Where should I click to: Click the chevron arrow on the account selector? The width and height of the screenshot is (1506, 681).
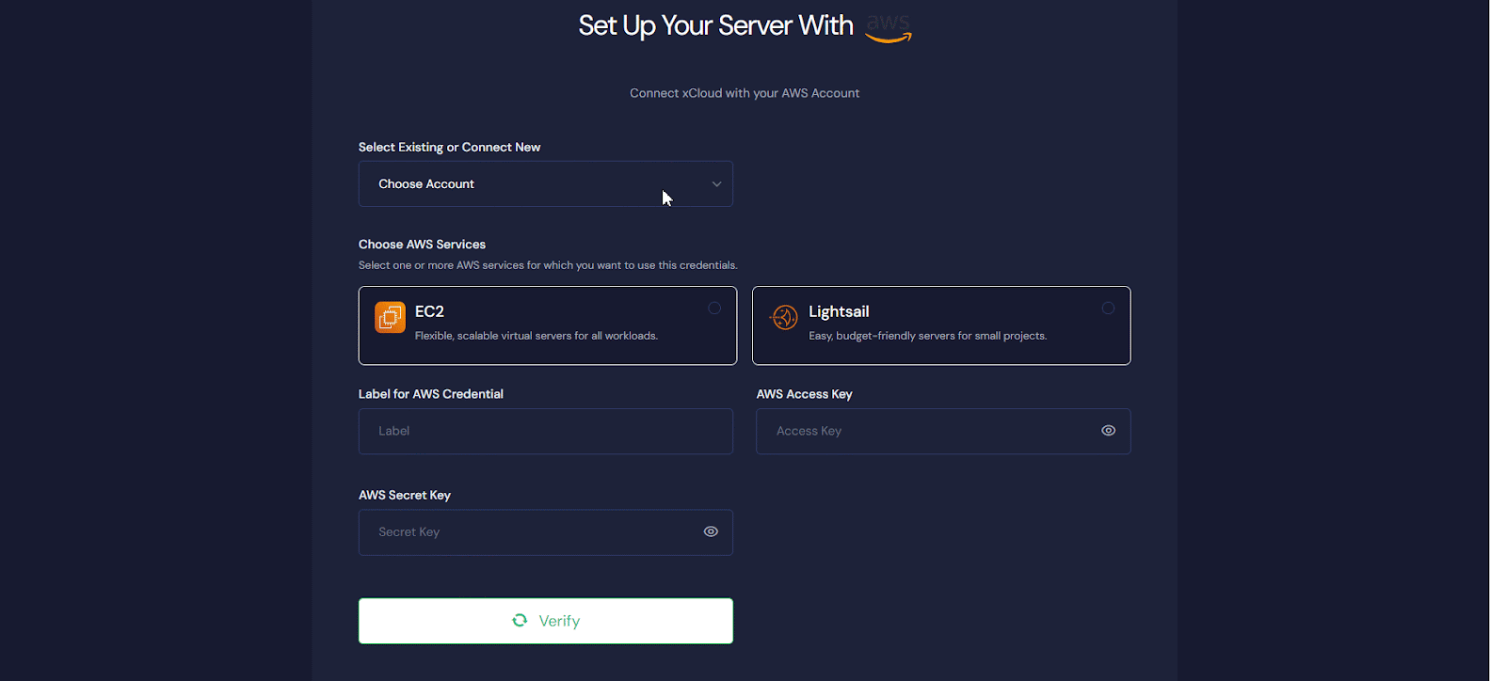click(x=716, y=184)
